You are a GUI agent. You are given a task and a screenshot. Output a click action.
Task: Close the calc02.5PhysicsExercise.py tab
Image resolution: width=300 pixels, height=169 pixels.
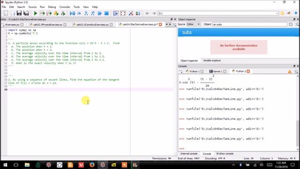(65, 24)
